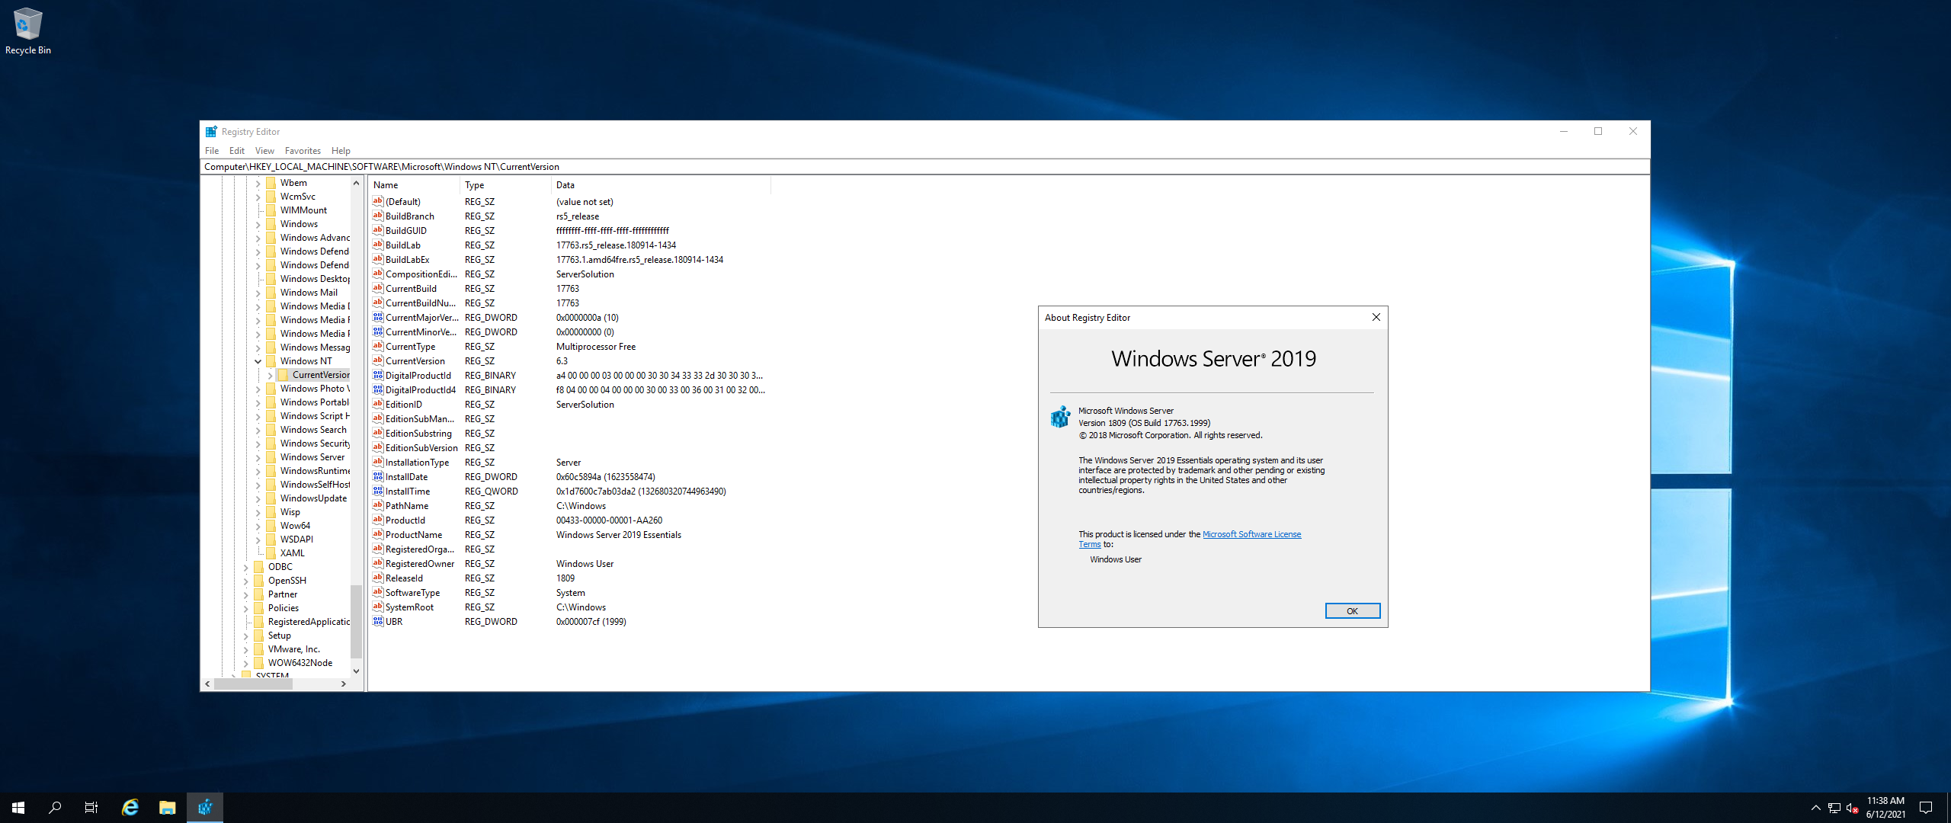Click the network status tray icon
Screen dimensions: 1951x823
point(1834,808)
